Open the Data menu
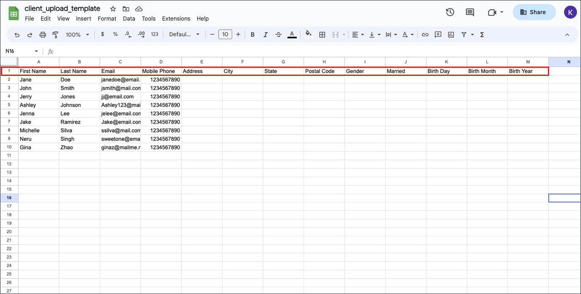The width and height of the screenshot is (581, 294). [x=129, y=19]
